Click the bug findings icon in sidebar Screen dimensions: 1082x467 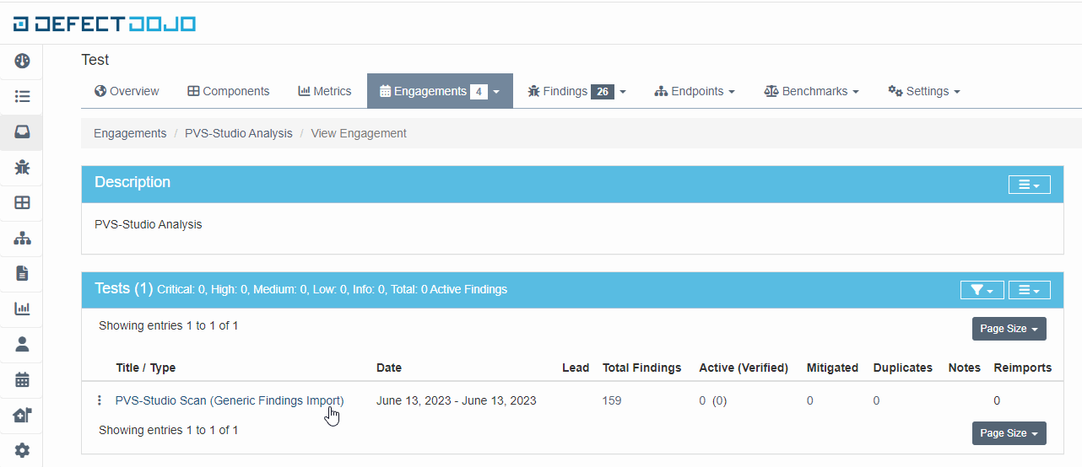coord(22,168)
